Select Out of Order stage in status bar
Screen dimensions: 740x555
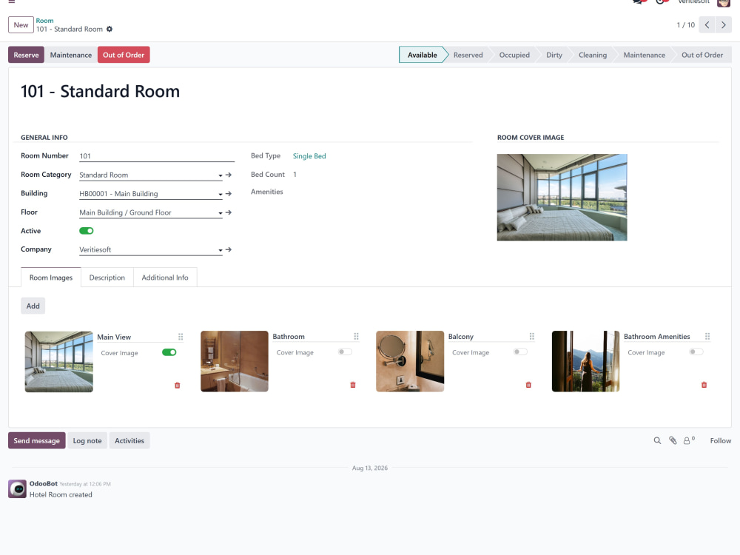pyautogui.click(x=702, y=55)
